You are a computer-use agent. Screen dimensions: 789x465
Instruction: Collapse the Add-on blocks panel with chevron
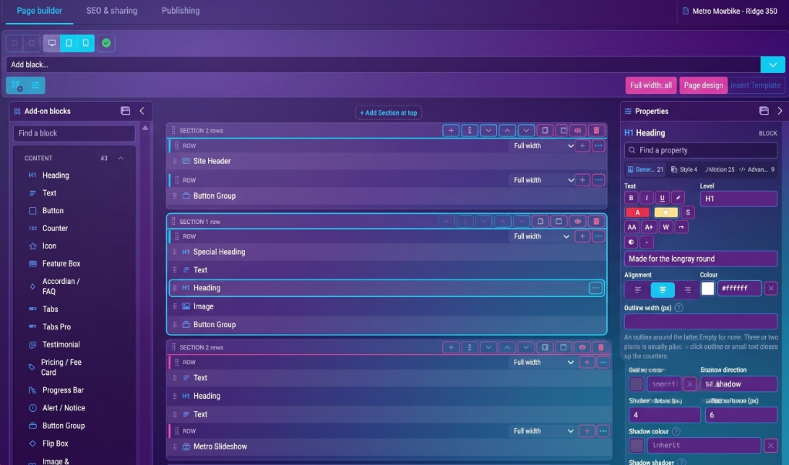142,111
